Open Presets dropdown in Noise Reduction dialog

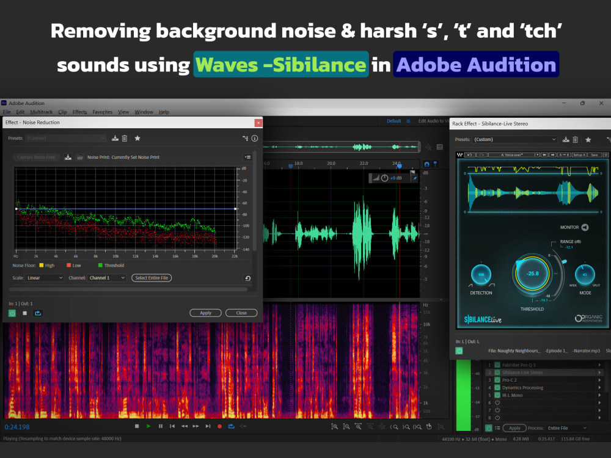66,138
